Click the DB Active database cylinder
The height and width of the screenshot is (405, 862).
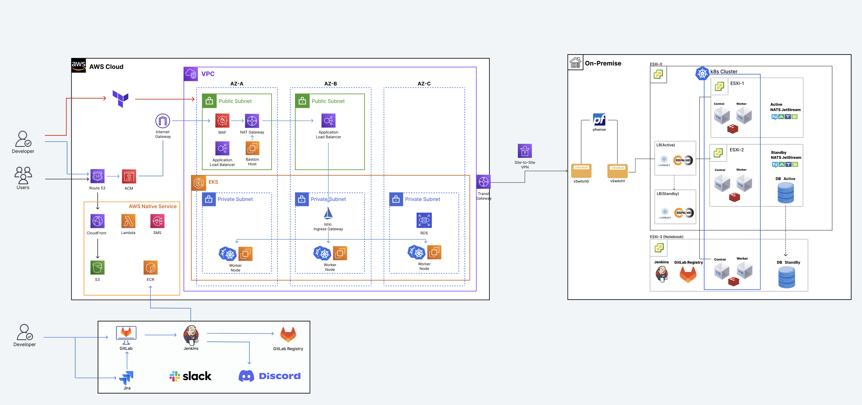(x=785, y=193)
